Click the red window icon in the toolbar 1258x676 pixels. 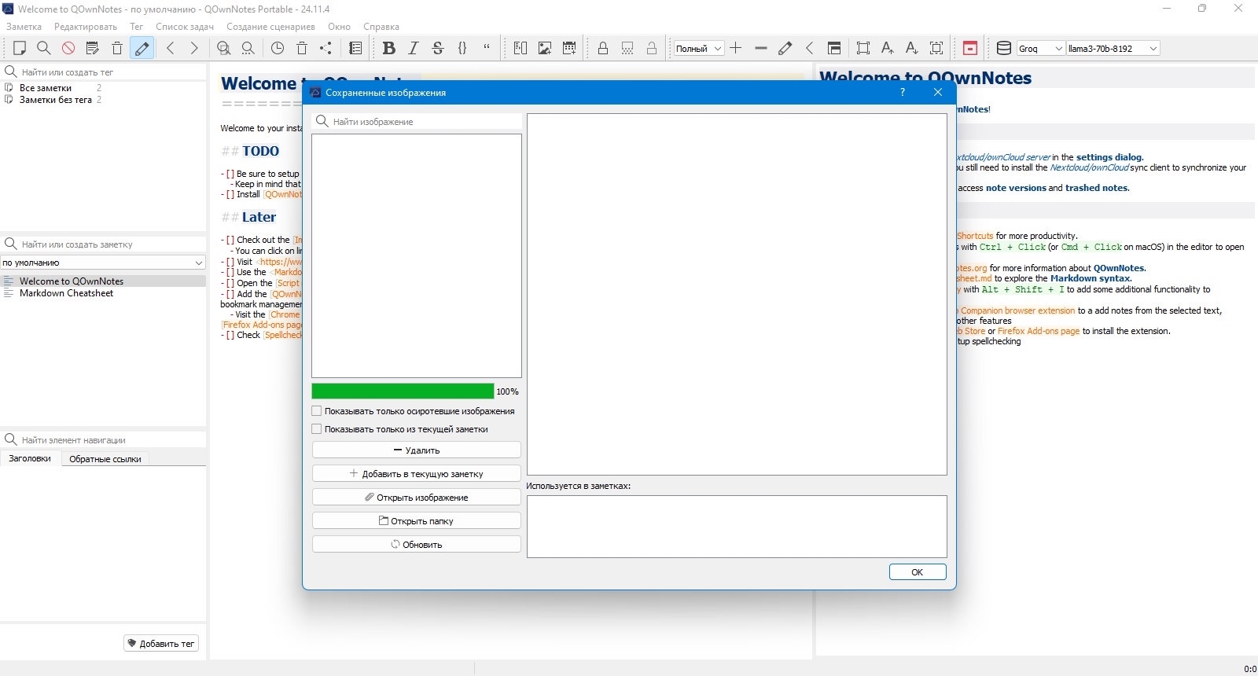970,48
